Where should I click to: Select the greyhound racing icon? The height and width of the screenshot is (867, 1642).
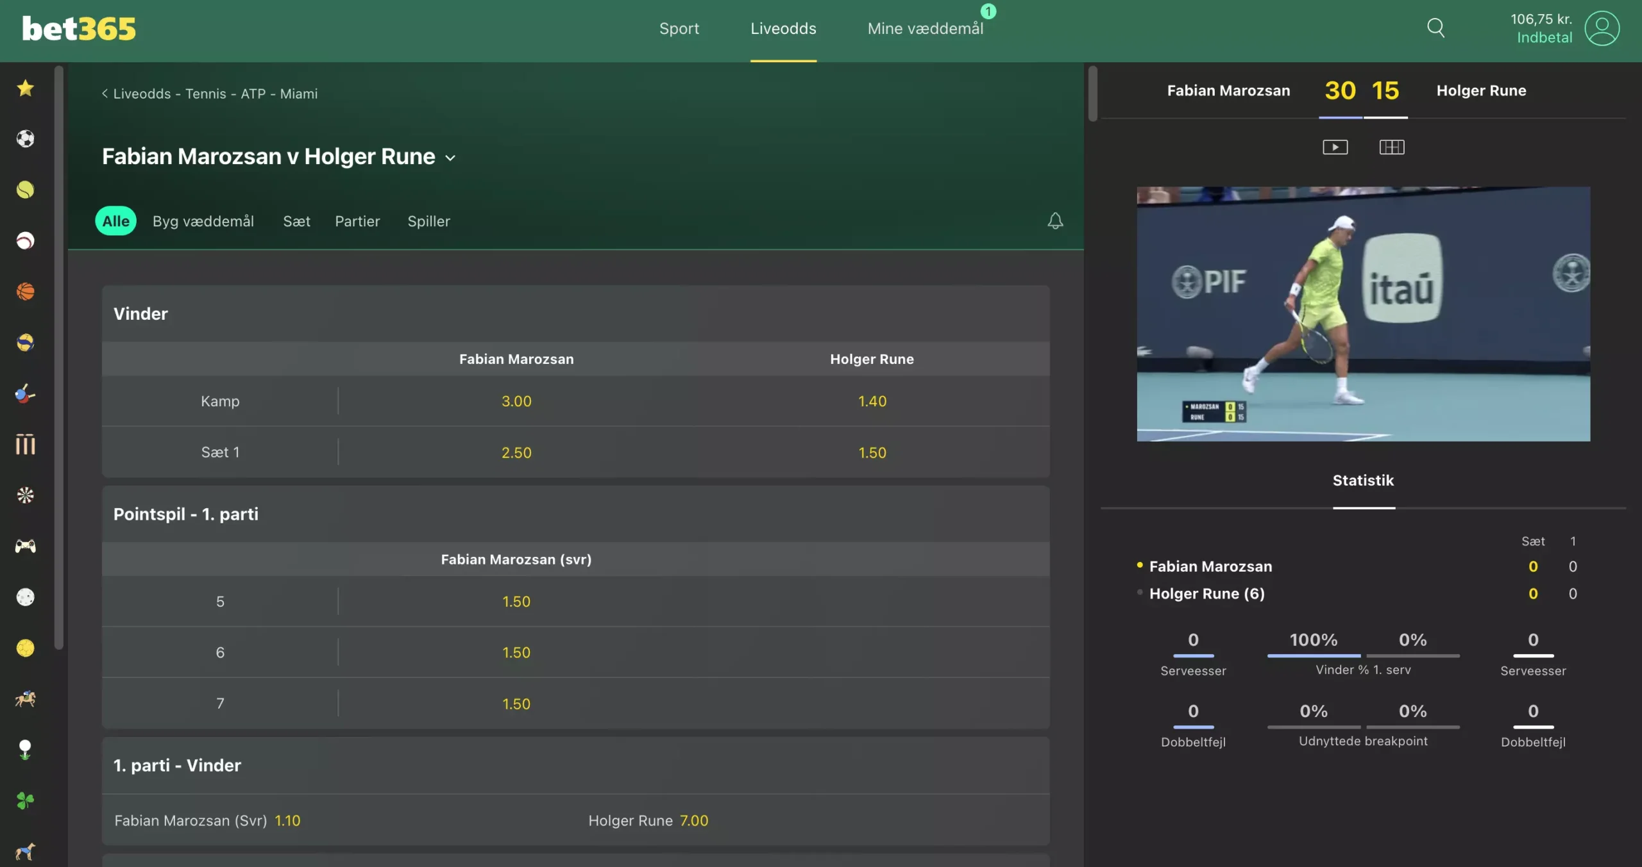click(26, 852)
